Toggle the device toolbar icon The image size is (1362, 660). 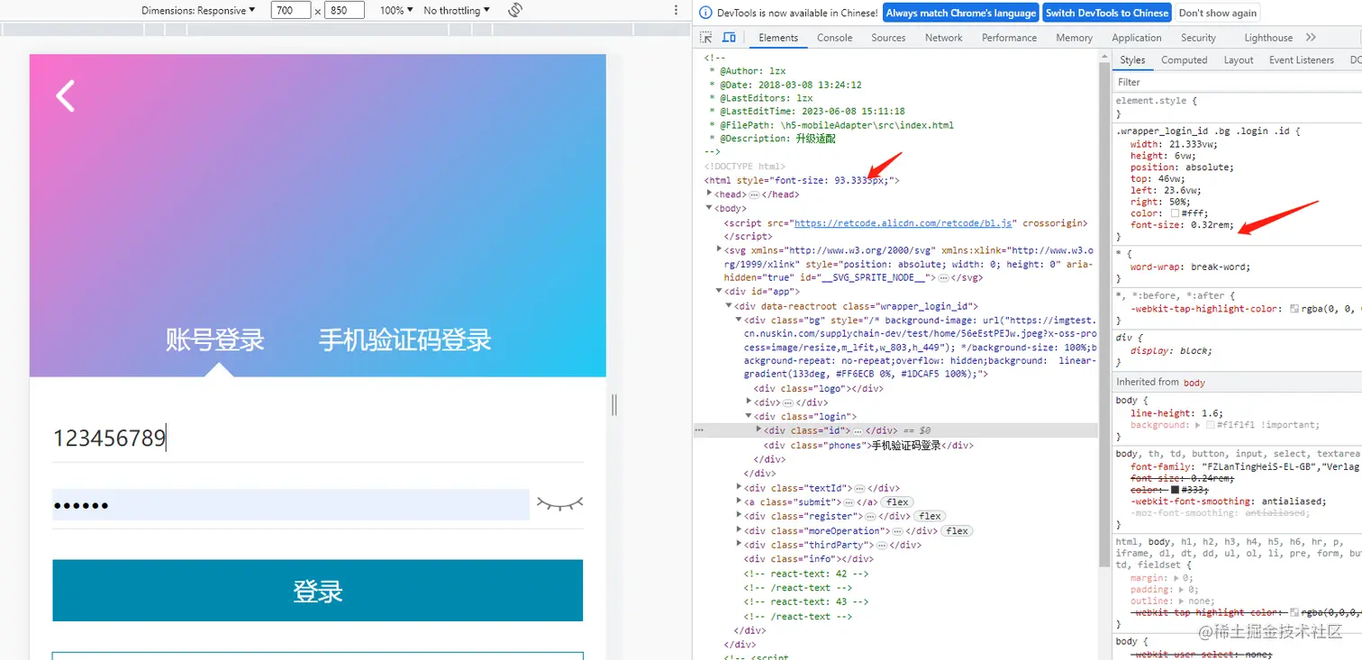[x=729, y=38]
